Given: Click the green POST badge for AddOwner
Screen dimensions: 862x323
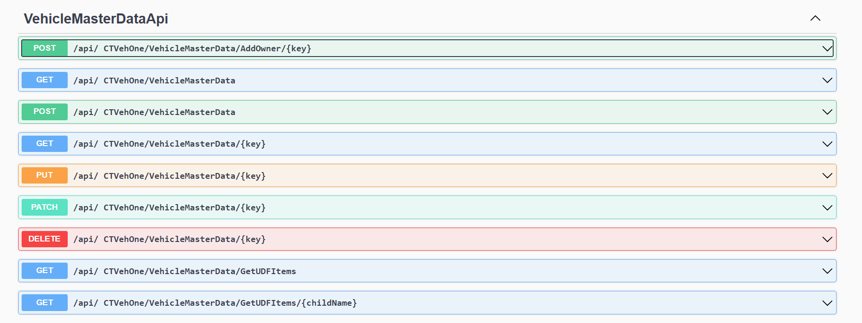Looking at the screenshot, I should point(45,48).
